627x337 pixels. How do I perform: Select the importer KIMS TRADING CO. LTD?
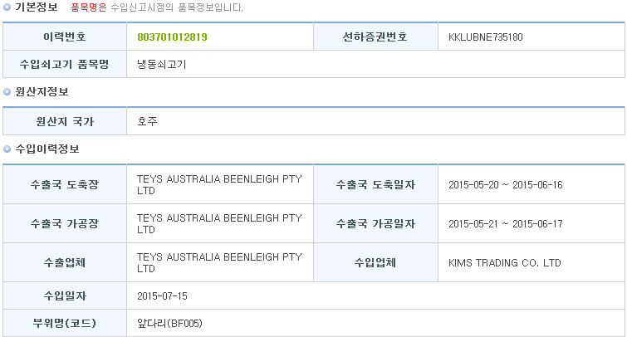click(x=505, y=262)
